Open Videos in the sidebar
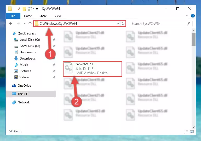Viewport: 201px width, 141px height. tap(24, 77)
